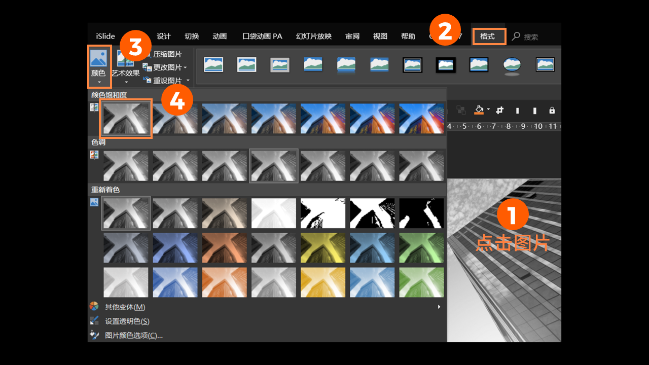Click the crop tool icon in toolbar
The image size is (649, 365).
(x=499, y=110)
